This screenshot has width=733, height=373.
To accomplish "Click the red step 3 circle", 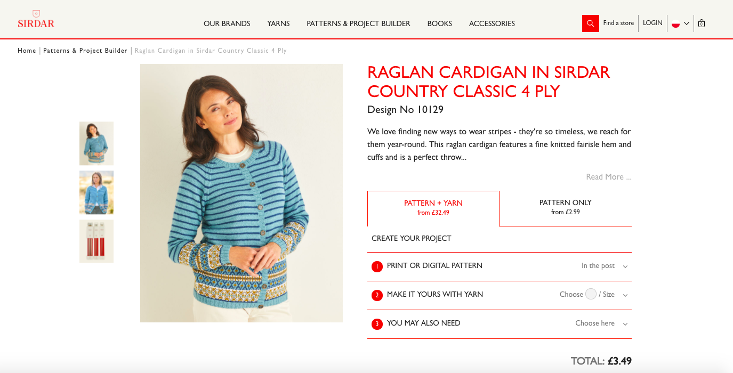I will (x=377, y=324).
